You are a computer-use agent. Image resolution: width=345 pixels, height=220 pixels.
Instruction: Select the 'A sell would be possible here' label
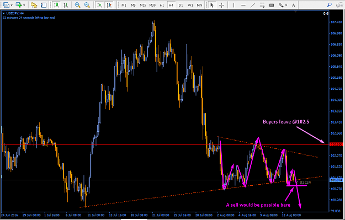click(x=258, y=205)
